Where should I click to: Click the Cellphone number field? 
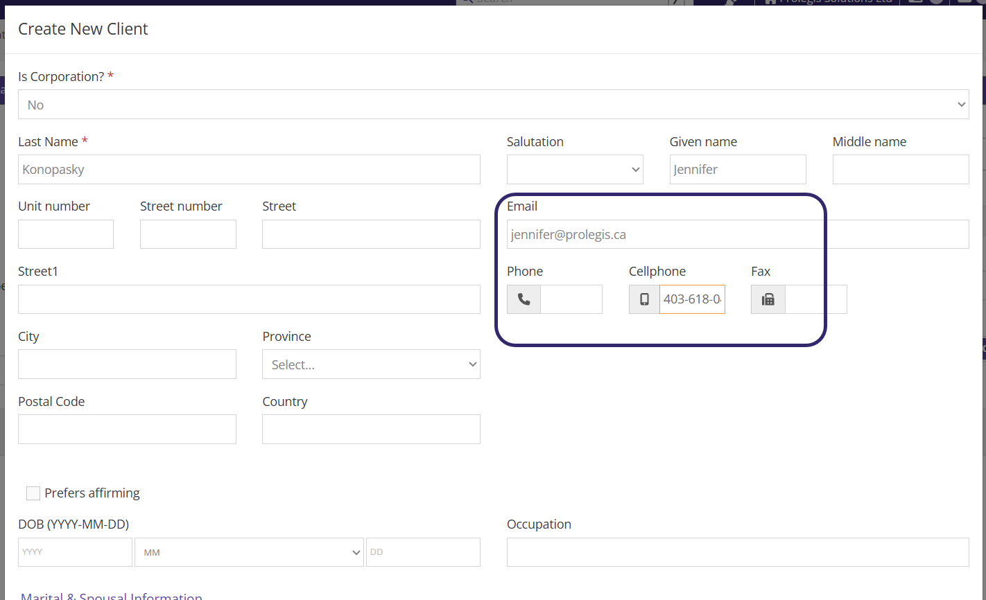(x=692, y=299)
